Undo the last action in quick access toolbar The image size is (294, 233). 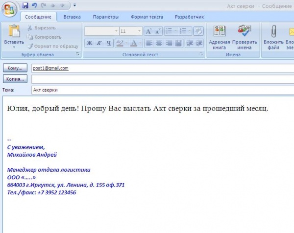34,5
